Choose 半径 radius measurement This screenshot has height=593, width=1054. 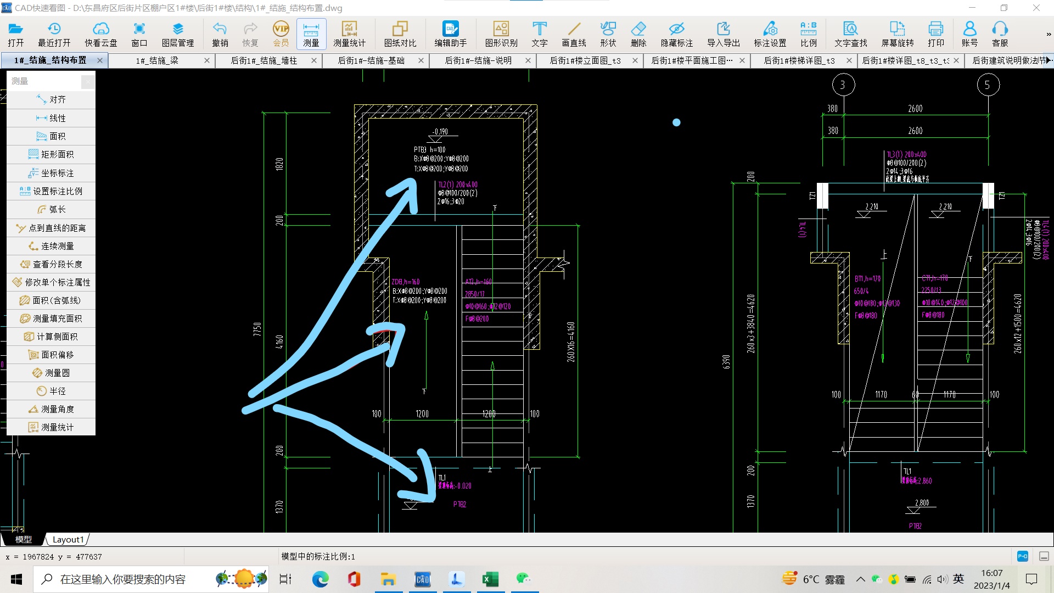coord(51,391)
